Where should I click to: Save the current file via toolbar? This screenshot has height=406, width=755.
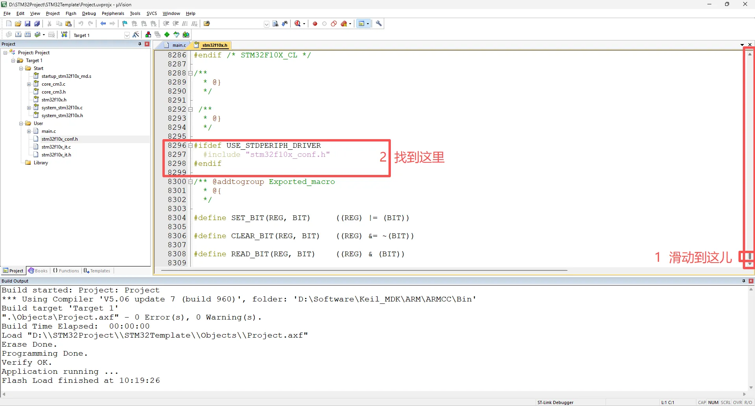click(28, 24)
